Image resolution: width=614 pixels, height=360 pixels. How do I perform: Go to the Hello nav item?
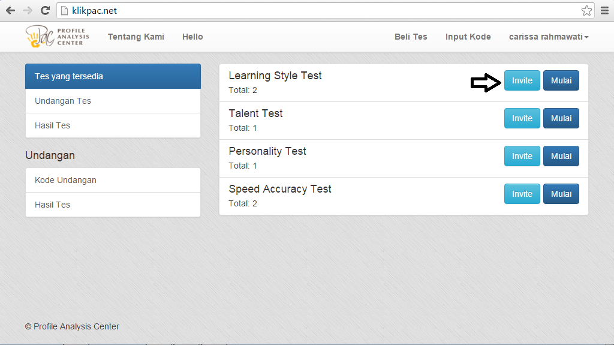192,37
